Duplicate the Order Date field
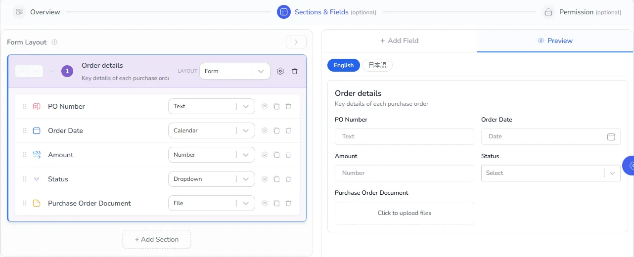This screenshot has width=634, height=257. [276, 130]
